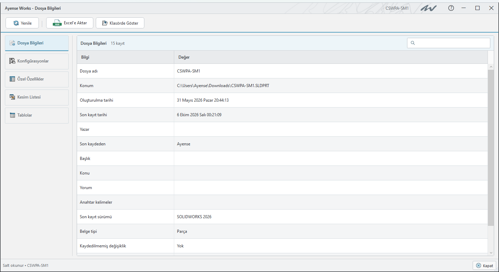Image resolution: width=499 pixels, height=272 pixels.
Task: Click the Ayense value in Son kaydeden row
Action: [x=184, y=144]
